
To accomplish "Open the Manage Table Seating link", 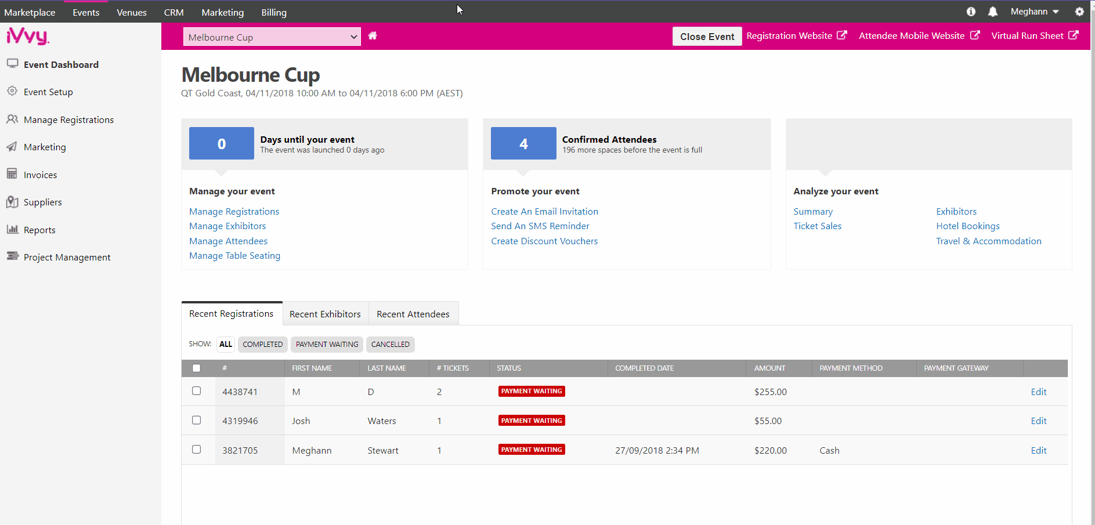I will pyautogui.click(x=234, y=256).
